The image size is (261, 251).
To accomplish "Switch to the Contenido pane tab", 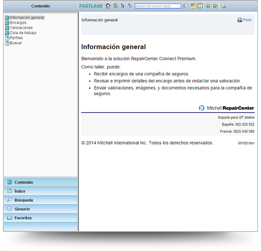I will point(41,182).
